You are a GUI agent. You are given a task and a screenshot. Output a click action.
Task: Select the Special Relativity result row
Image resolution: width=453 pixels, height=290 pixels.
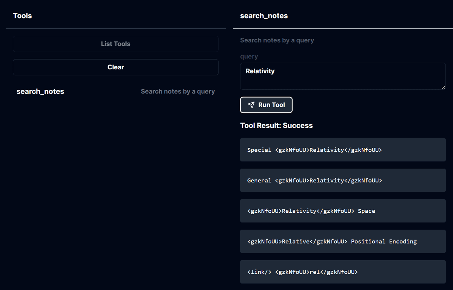[343, 150]
